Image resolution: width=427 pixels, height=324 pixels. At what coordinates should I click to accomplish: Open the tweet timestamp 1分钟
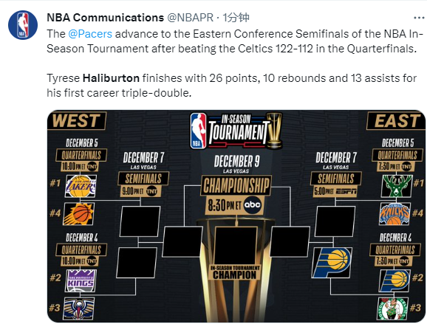click(236, 18)
